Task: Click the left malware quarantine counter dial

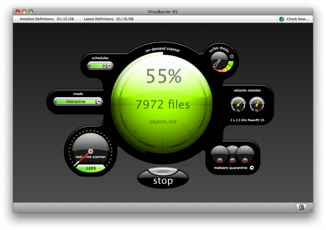Action: click(x=220, y=154)
